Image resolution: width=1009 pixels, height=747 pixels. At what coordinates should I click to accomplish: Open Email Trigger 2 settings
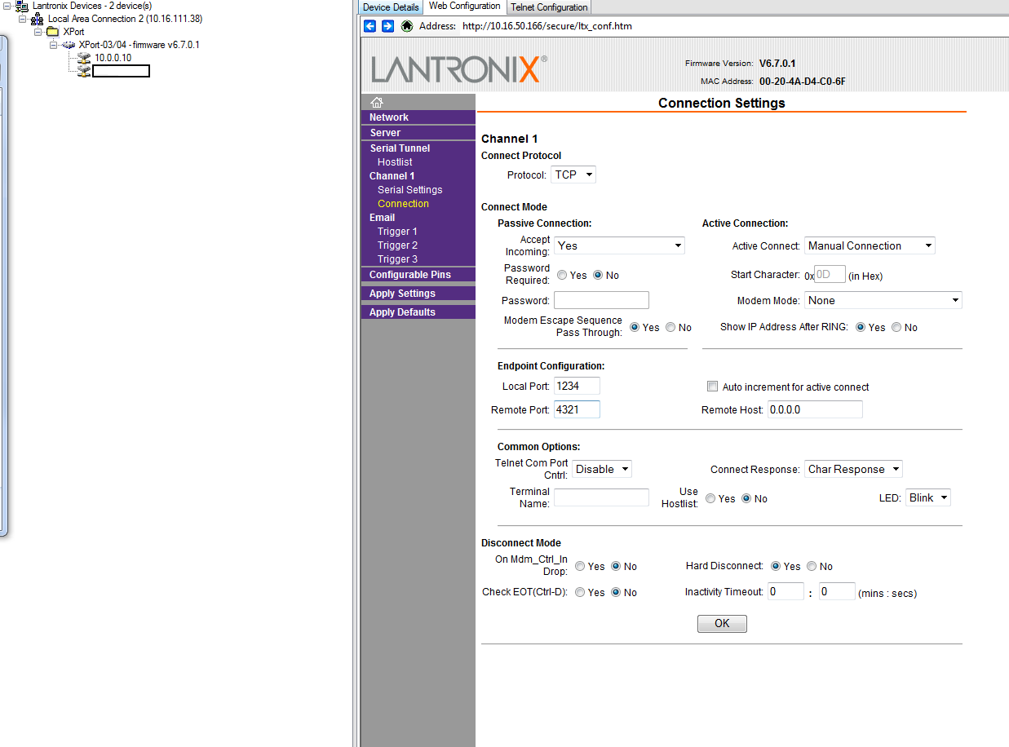coord(397,245)
